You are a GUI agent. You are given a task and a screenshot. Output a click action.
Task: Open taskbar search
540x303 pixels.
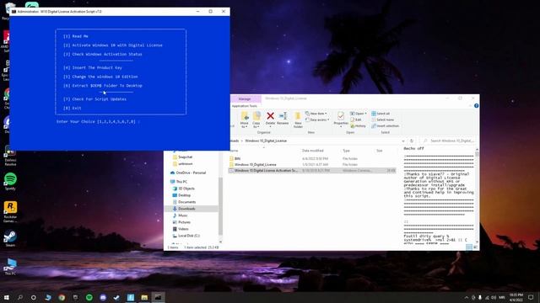tap(20, 297)
